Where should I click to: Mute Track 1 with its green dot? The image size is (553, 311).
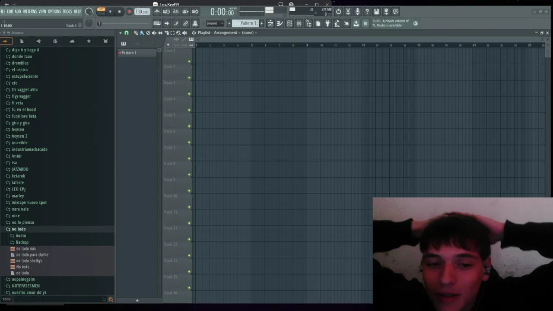(x=189, y=61)
